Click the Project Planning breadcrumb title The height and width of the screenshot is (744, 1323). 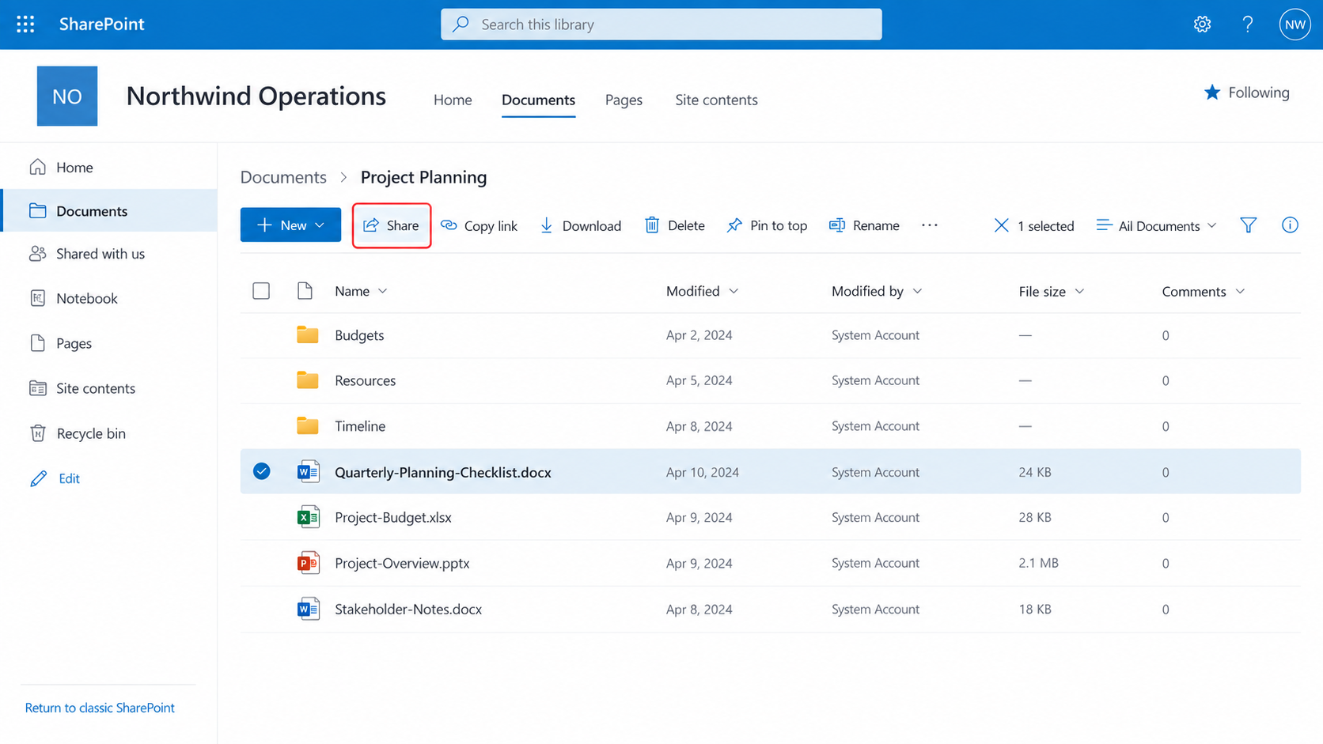(x=423, y=177)
